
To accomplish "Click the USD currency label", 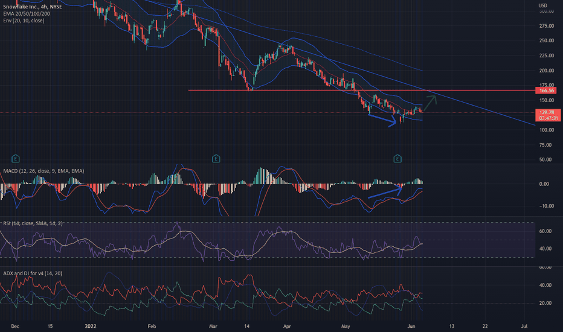I will click(542, 5).
